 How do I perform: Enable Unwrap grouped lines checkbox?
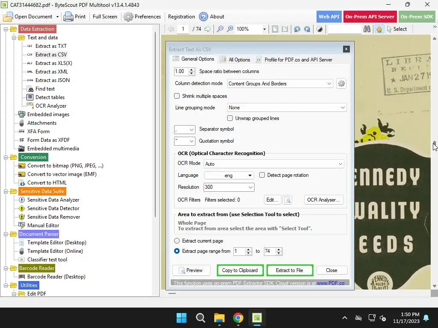click(230, 118)
